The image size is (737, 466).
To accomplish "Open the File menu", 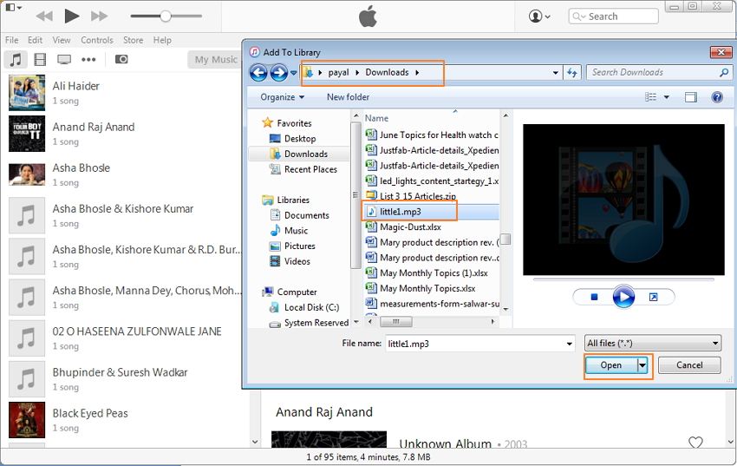I will tap(12, 40).
